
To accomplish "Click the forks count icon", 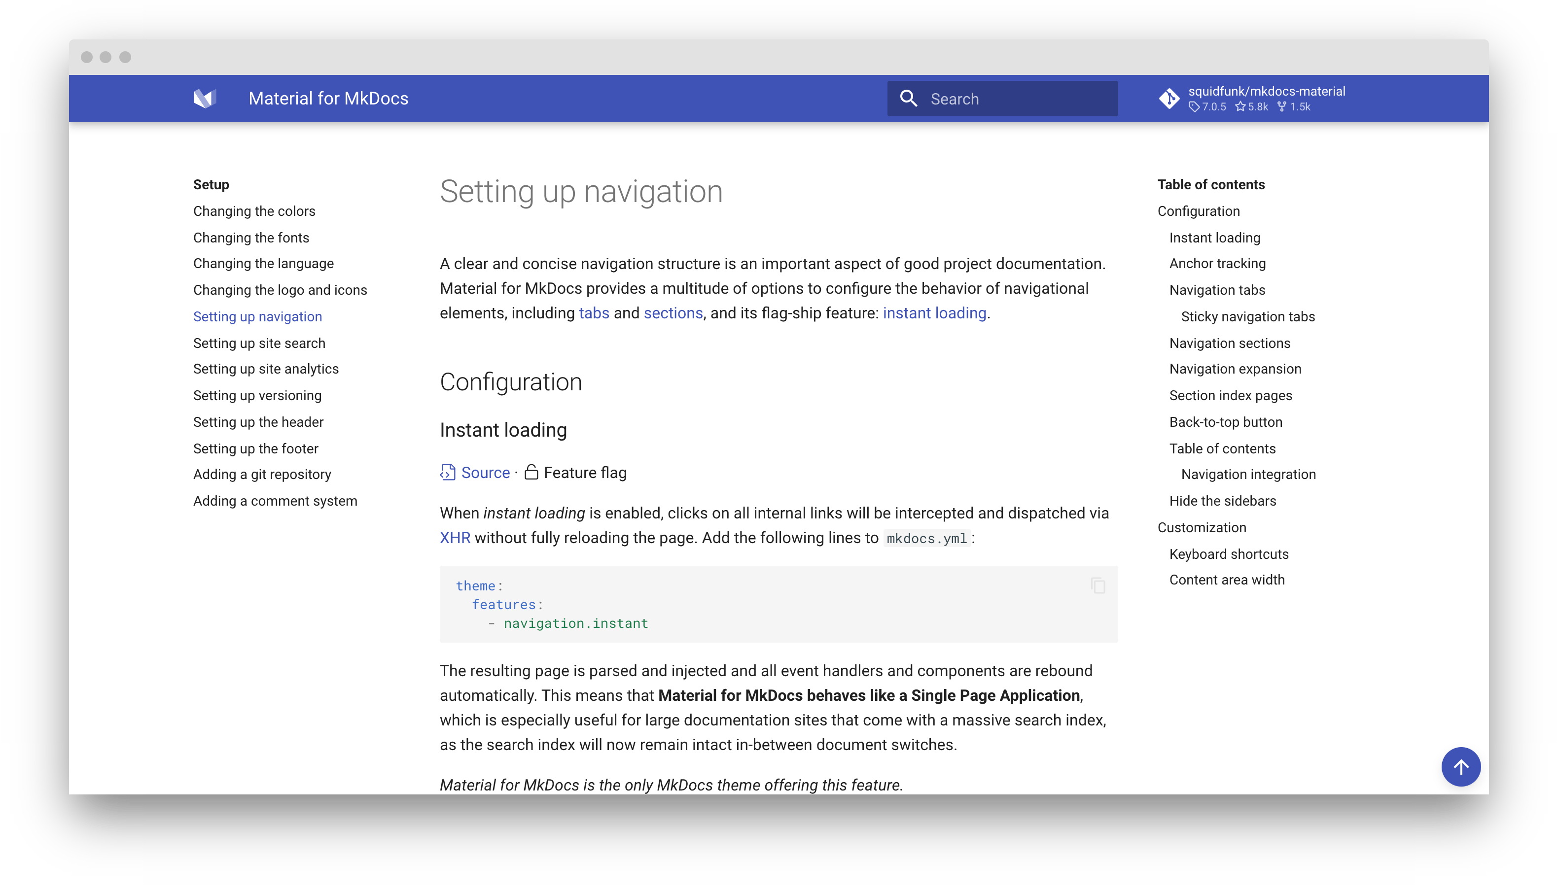I will pyautogui.click(x=1282, y=107).
